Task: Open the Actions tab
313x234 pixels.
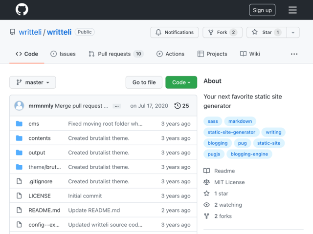Action: pos(170,54)
